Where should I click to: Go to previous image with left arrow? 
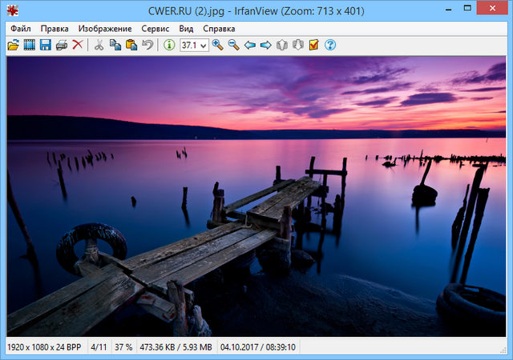[249, 45]
